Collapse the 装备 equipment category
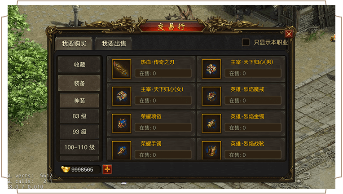This screenshot has width=343, height=194. click(x=79, y=83)
